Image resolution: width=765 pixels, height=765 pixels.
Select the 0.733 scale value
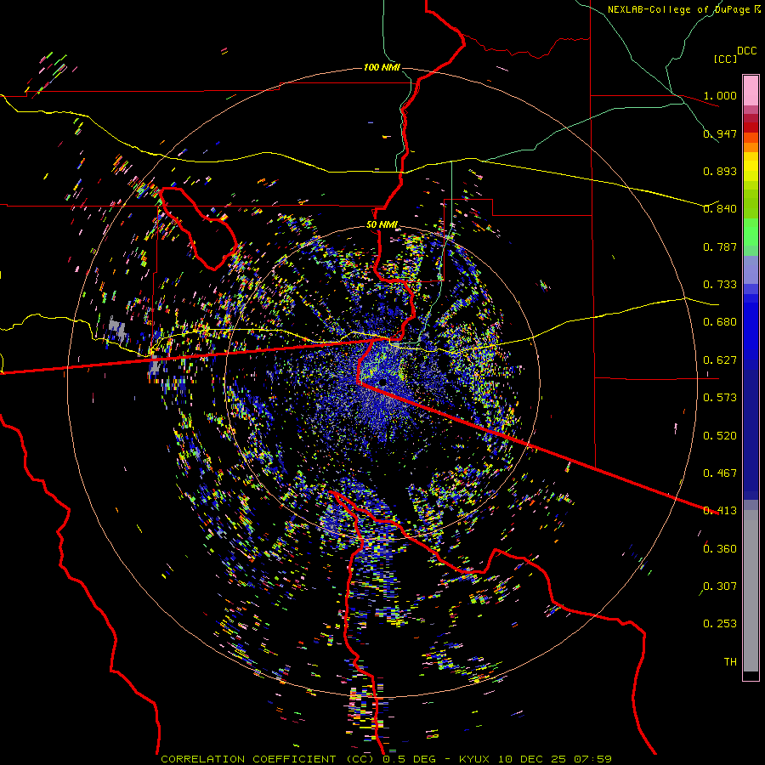[x=720, y=285]
